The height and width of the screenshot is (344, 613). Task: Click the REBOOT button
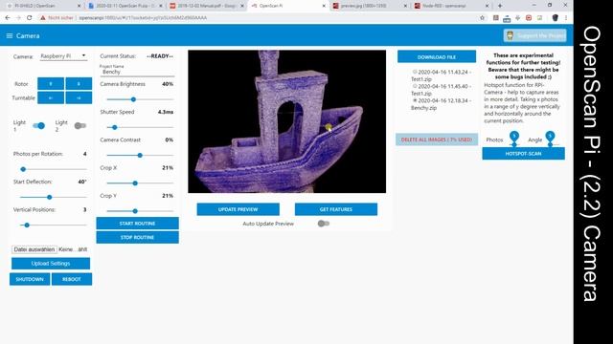click(72, 279)
